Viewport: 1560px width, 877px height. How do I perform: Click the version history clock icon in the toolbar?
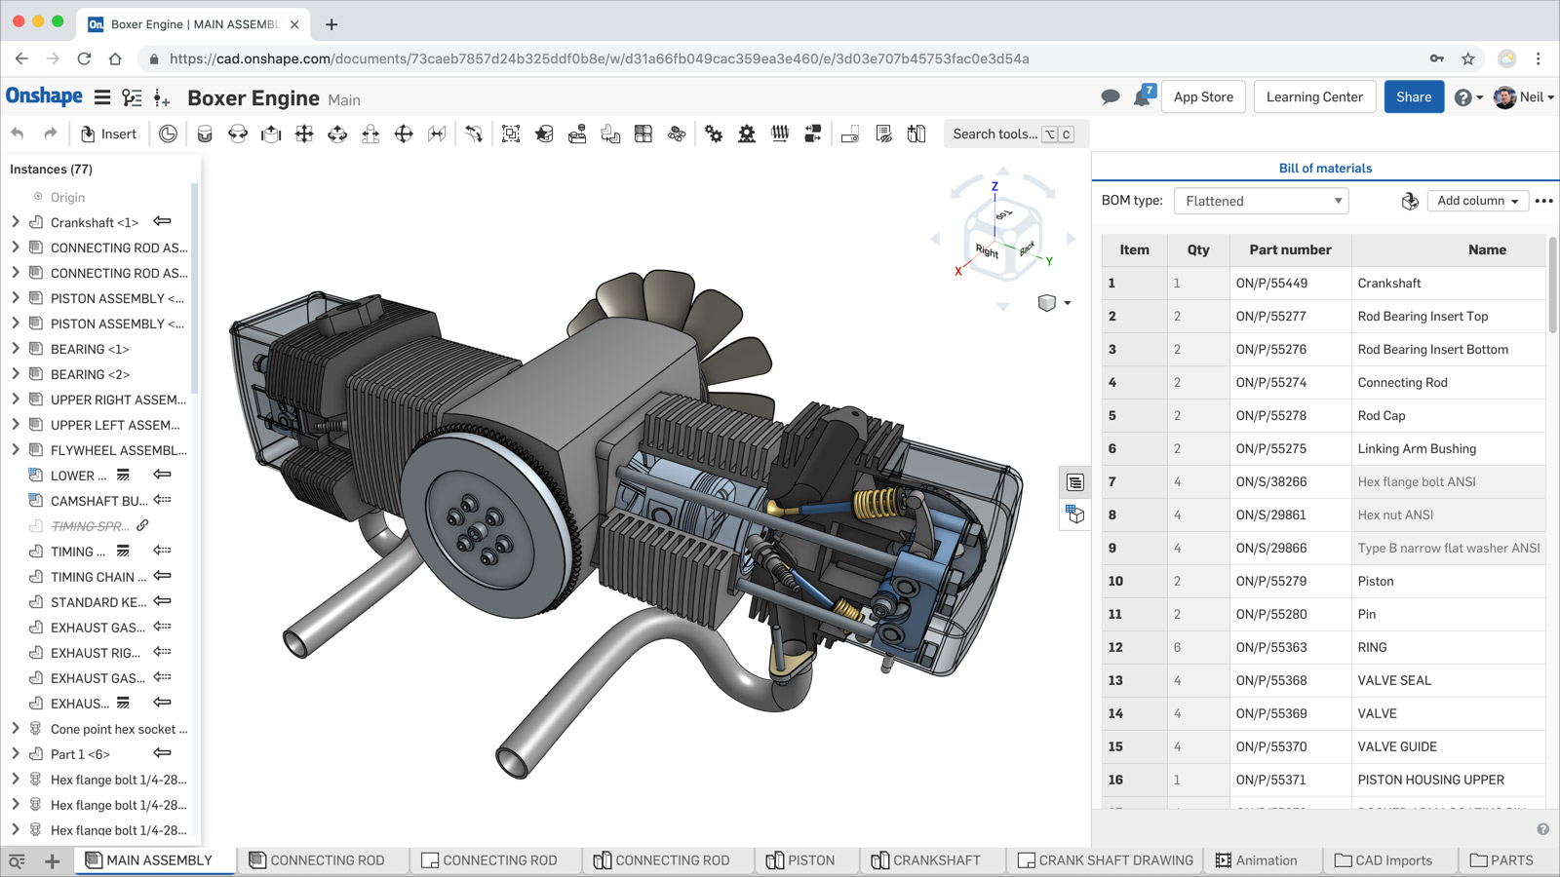point(168,133)
